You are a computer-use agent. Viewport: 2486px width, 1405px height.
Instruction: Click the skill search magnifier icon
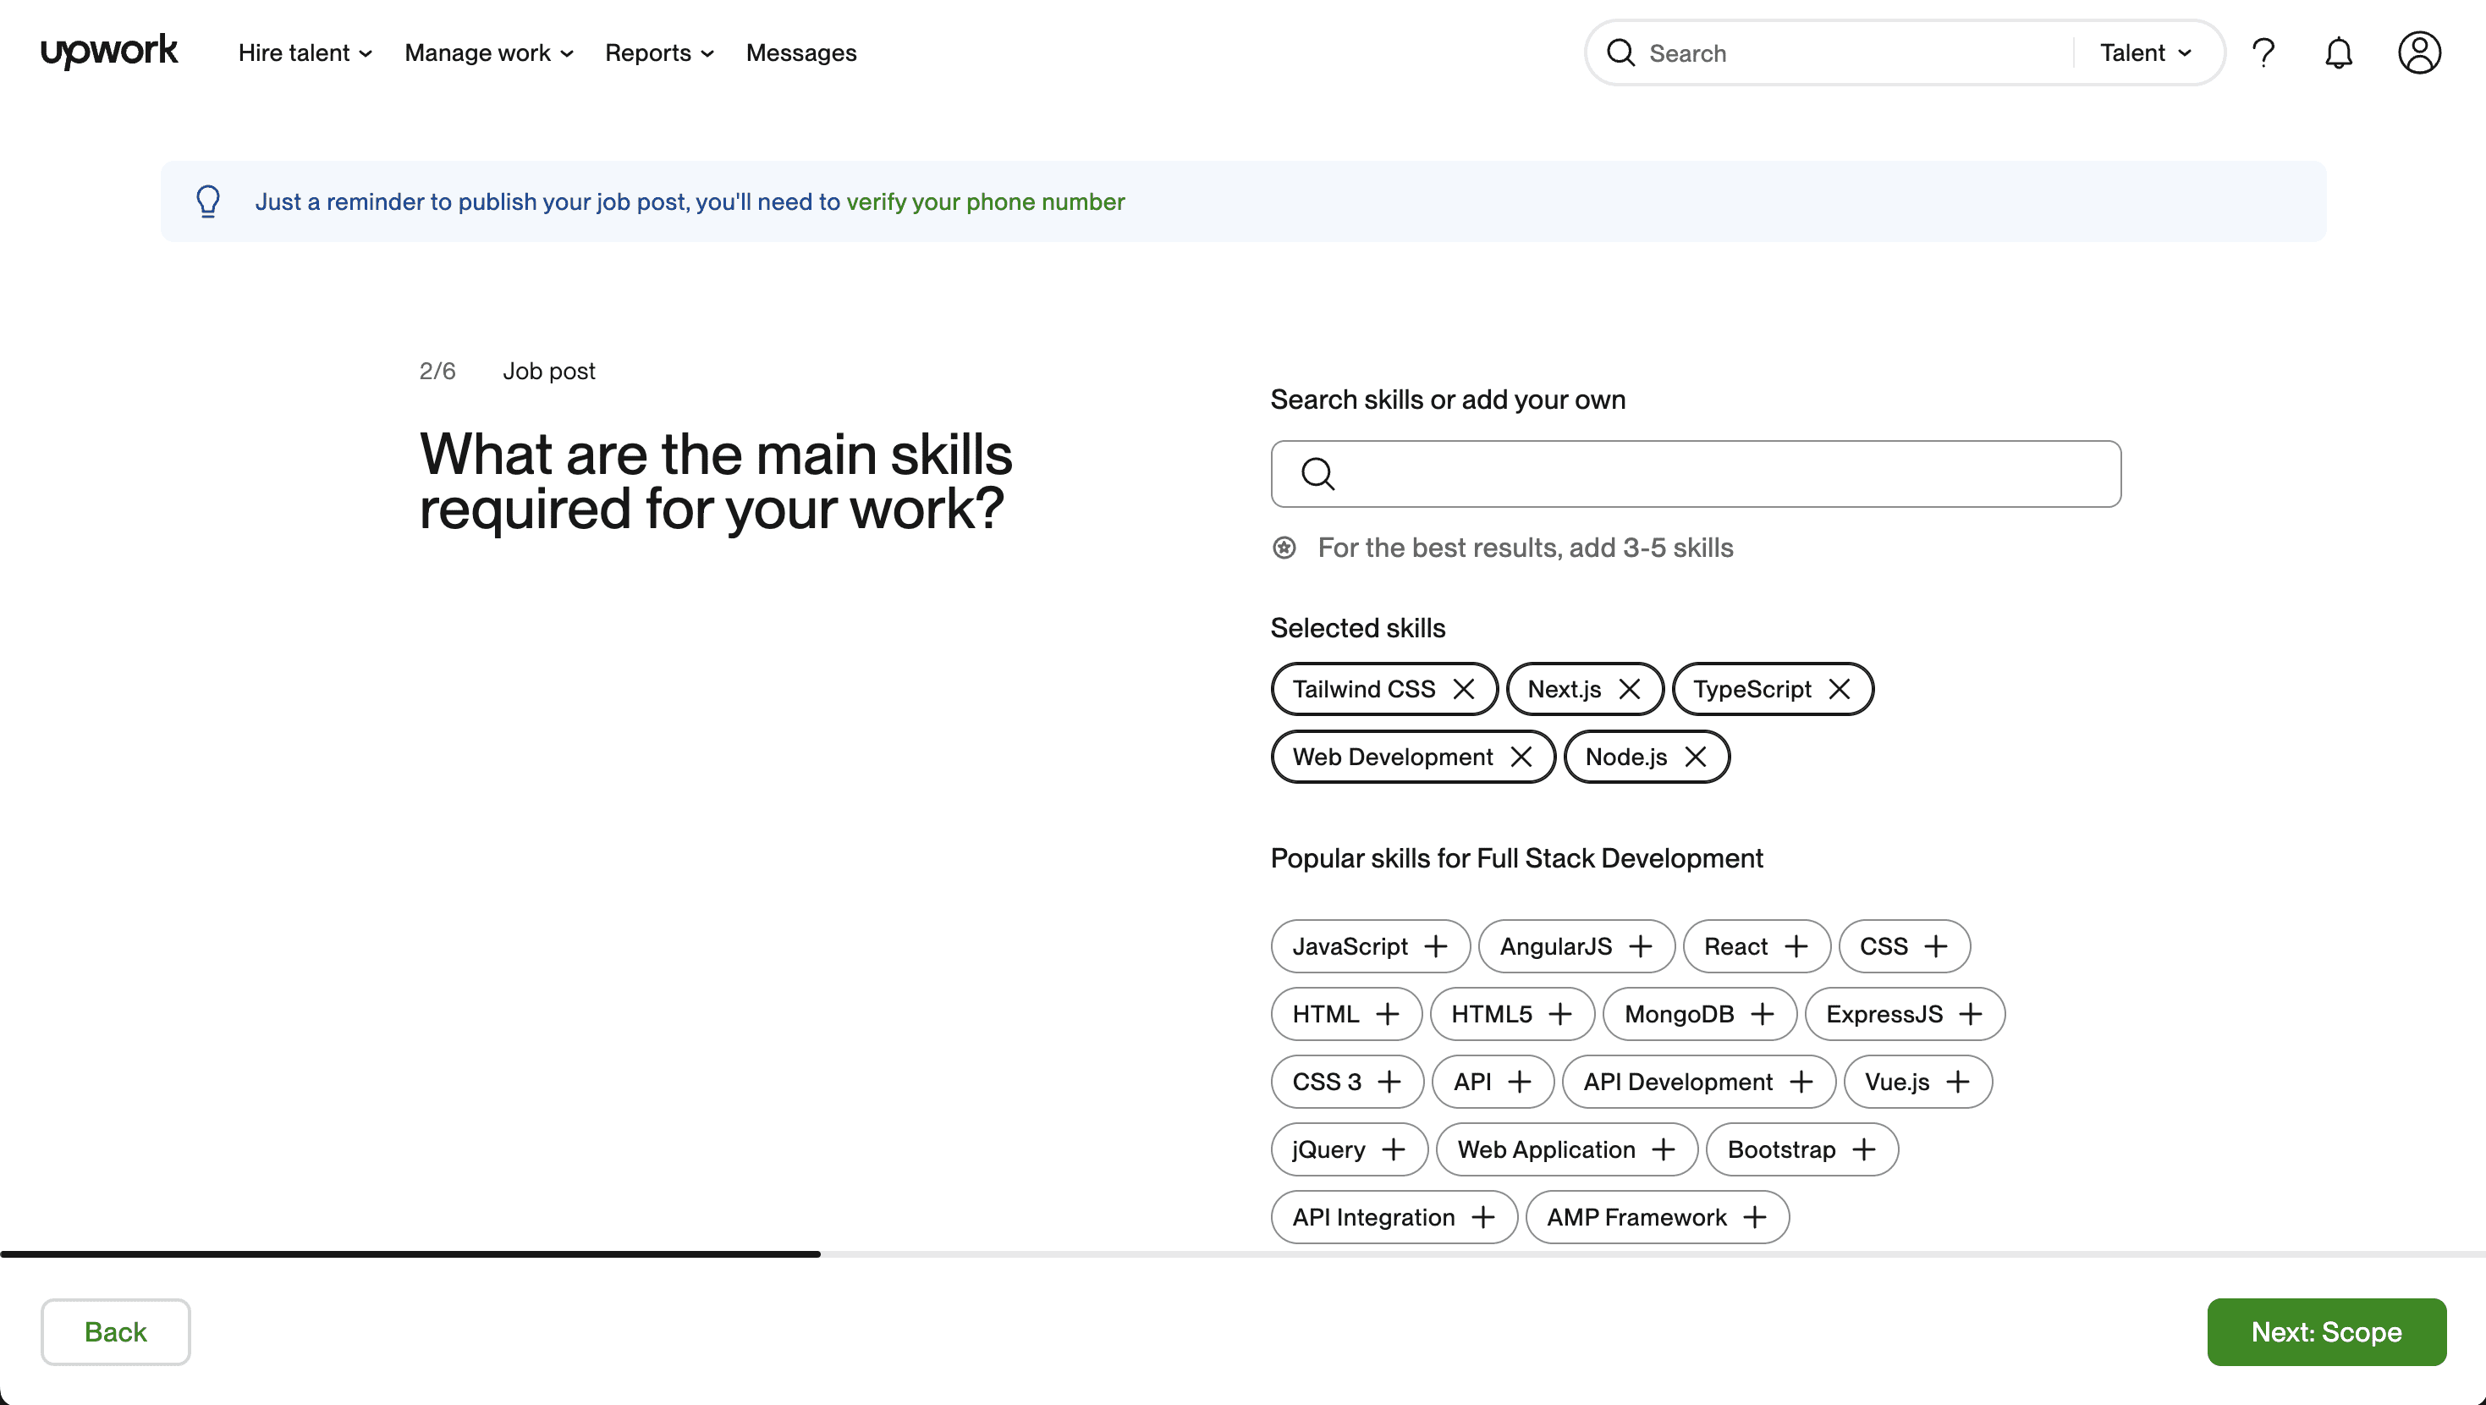coord(1320,475)
